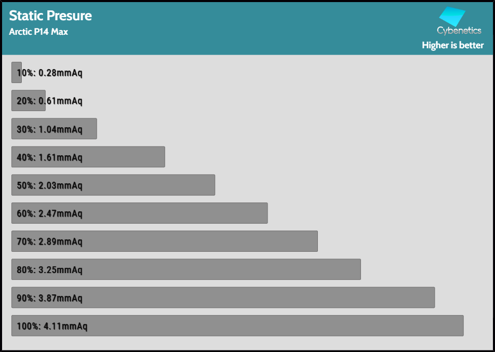The height and width of the screenshot is (352, 495).
Task: Click the 4.11mmAq value text
Action: (65, 327)
